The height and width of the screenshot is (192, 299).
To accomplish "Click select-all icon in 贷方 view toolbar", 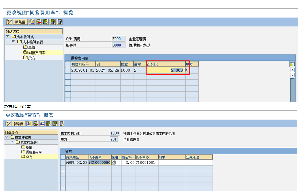I will (x=49, y=124).
